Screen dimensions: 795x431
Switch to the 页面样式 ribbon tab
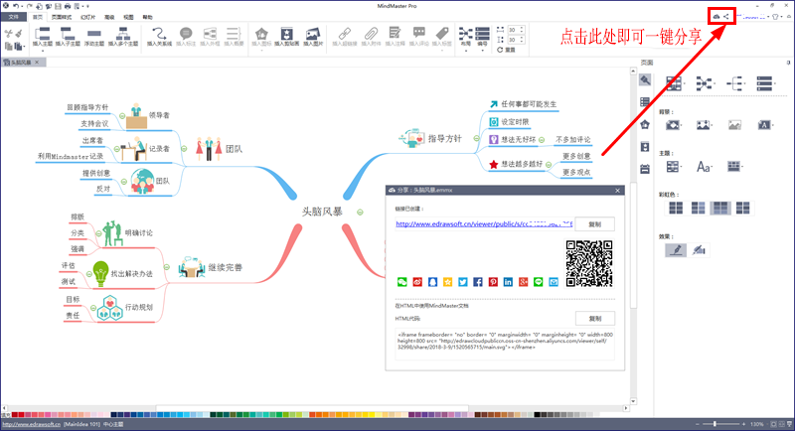[62, 17]
